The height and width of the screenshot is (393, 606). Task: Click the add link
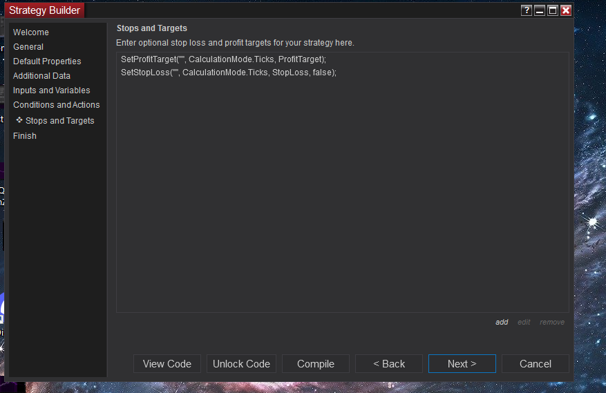click(502, 322)
